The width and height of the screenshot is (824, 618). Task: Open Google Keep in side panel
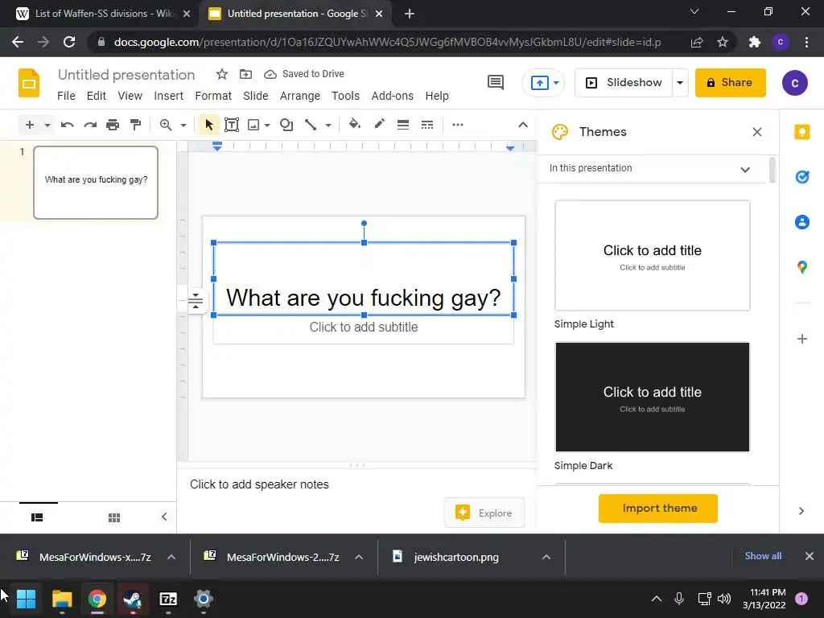tap(802, 132)
